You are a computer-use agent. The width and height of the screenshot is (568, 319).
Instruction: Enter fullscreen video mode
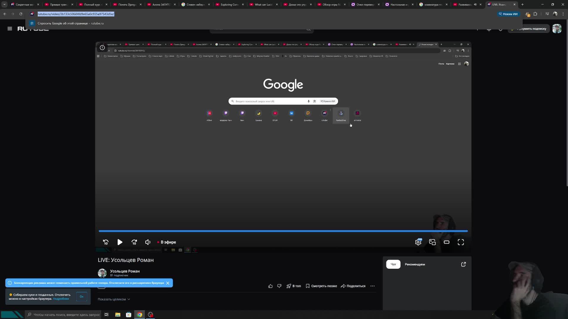tap(461, 242)
